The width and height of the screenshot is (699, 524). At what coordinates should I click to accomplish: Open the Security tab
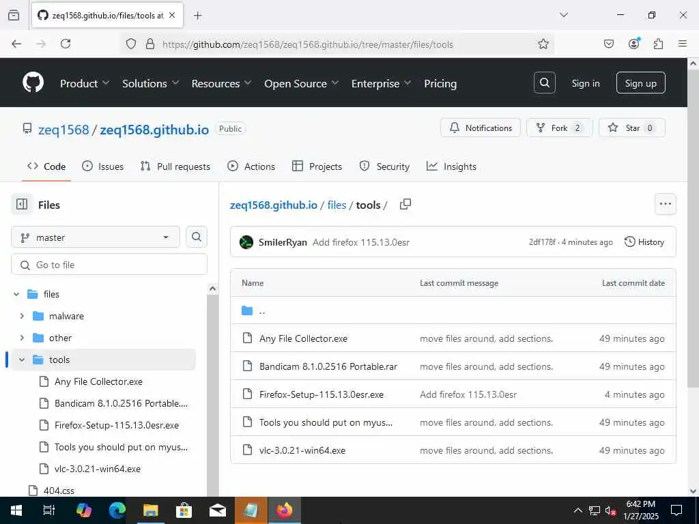tap(384, 166)
